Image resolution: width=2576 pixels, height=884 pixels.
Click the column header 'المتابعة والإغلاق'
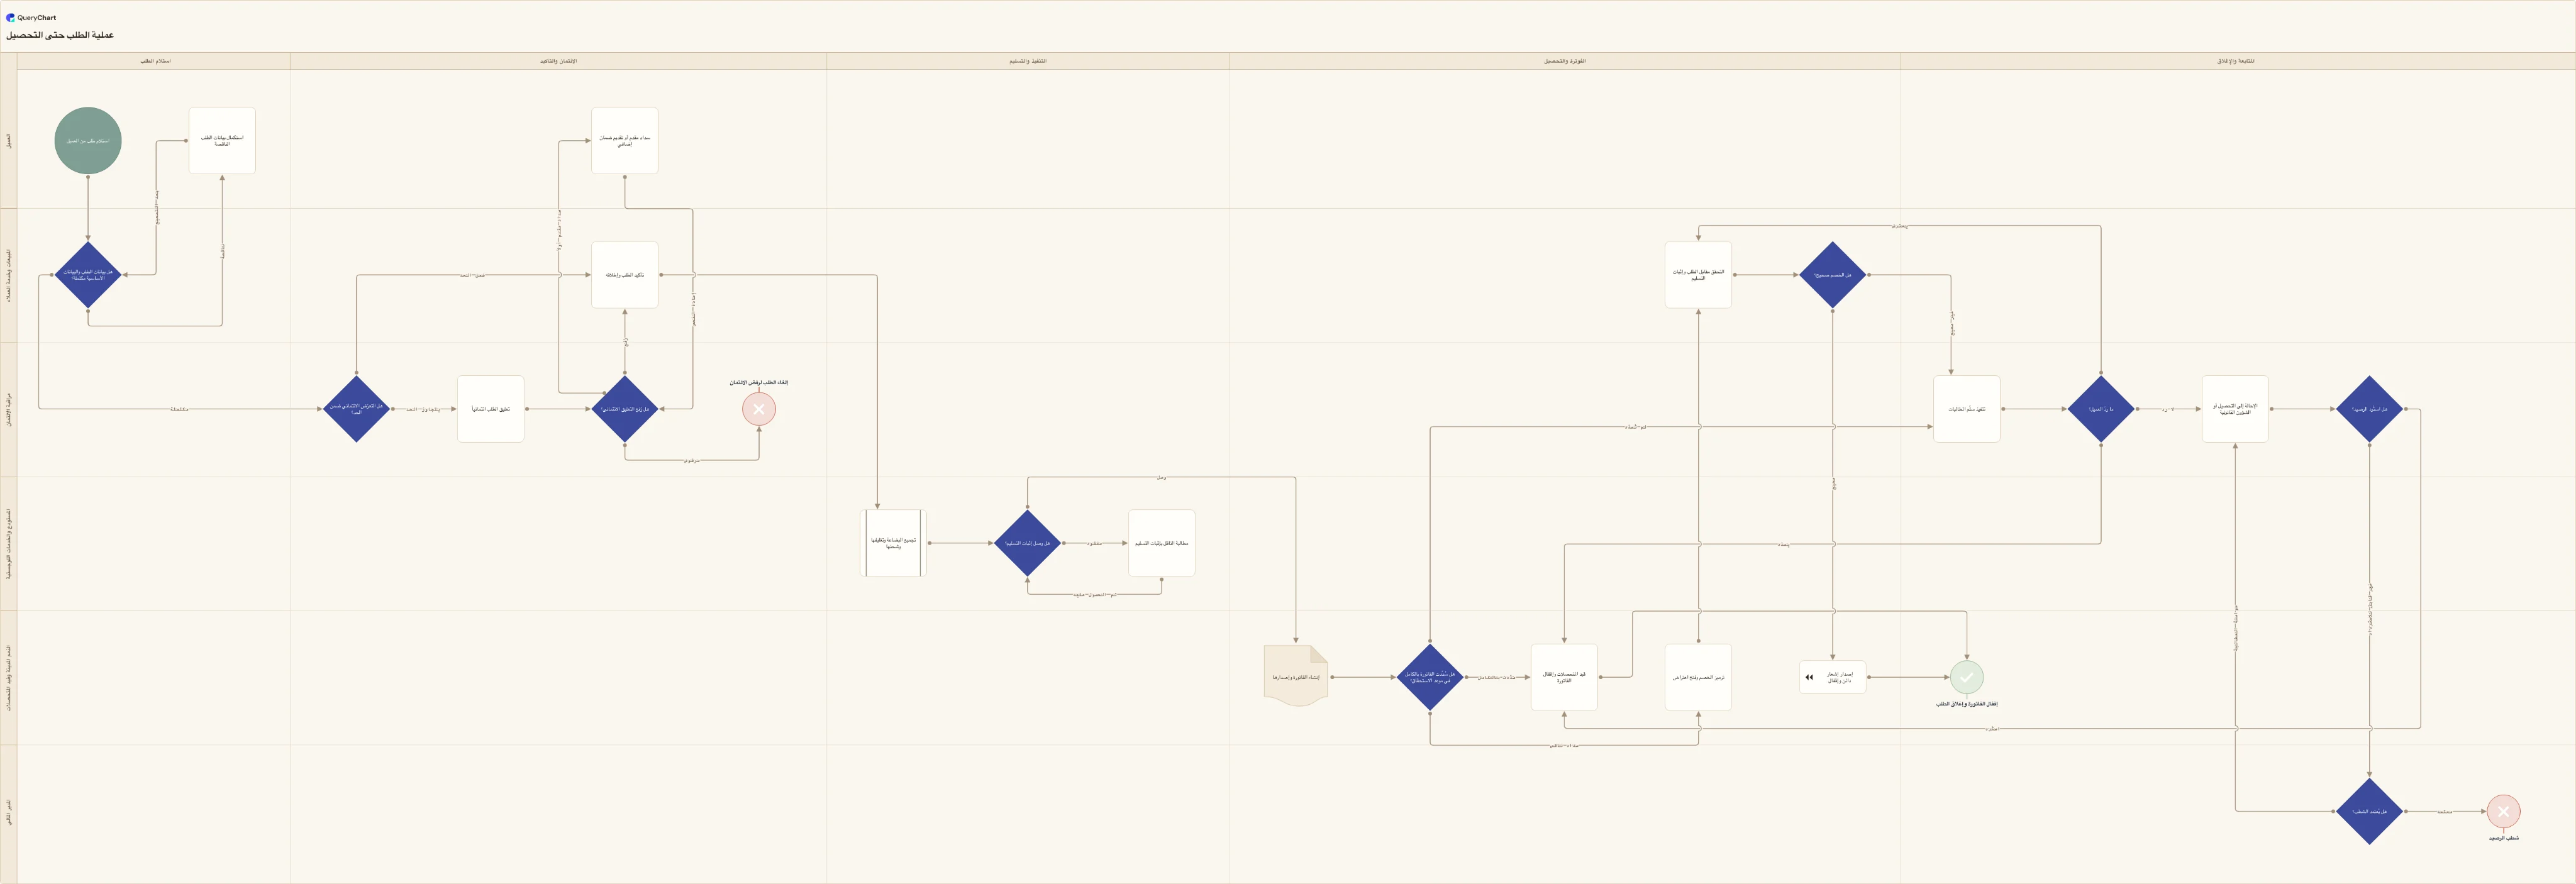[2235, 61]
